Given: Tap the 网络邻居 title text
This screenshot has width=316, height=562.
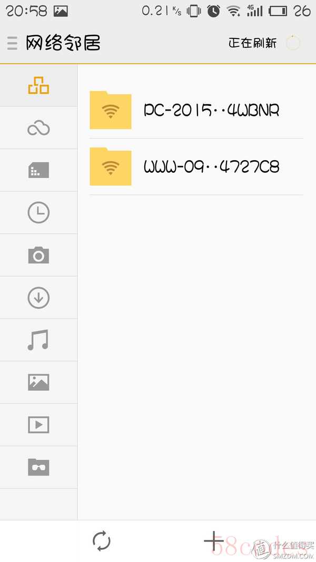Looking at the screenshot, I should tap(63, 43).
